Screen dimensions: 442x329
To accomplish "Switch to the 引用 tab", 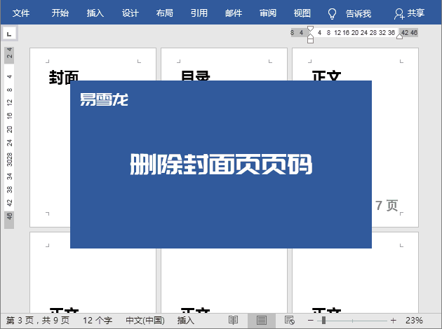I will (199, 13).
